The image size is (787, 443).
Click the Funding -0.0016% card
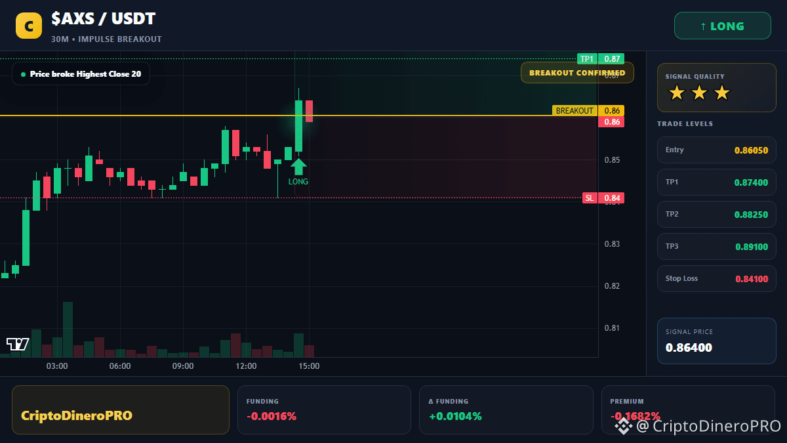point(324,410)
